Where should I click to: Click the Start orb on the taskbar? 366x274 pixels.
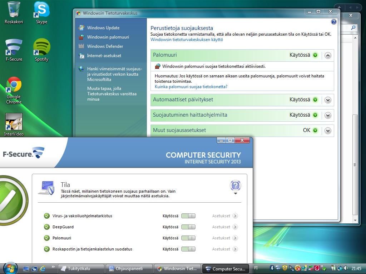click(10, 268)
